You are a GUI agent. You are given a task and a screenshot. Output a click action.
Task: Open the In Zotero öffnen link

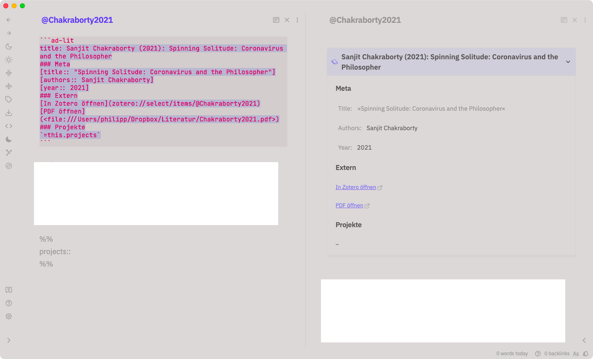[x=355, y=187]
